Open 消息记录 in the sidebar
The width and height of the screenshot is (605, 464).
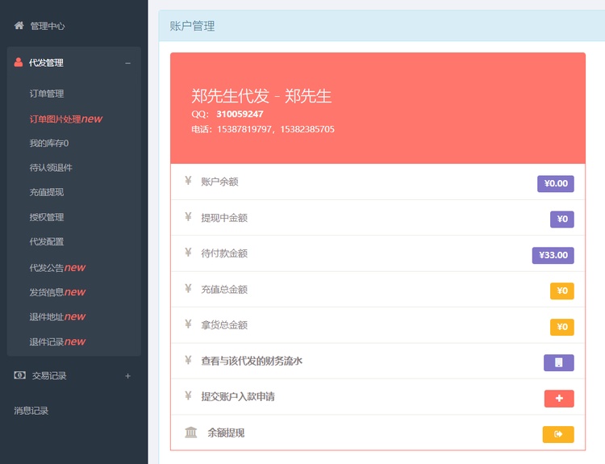point(31,411)
